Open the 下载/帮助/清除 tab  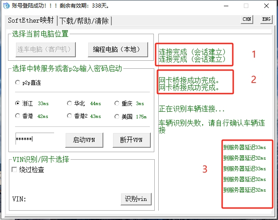(85, 20)
